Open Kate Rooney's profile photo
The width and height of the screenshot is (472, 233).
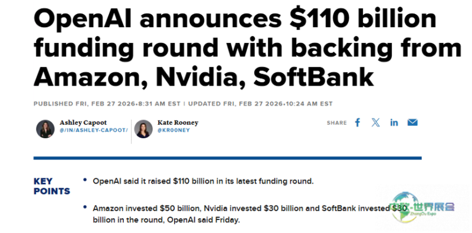[143, 129]
